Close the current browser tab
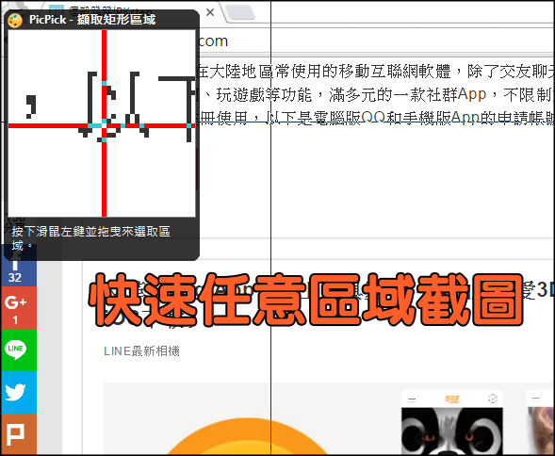 click(x=210, y=12)
